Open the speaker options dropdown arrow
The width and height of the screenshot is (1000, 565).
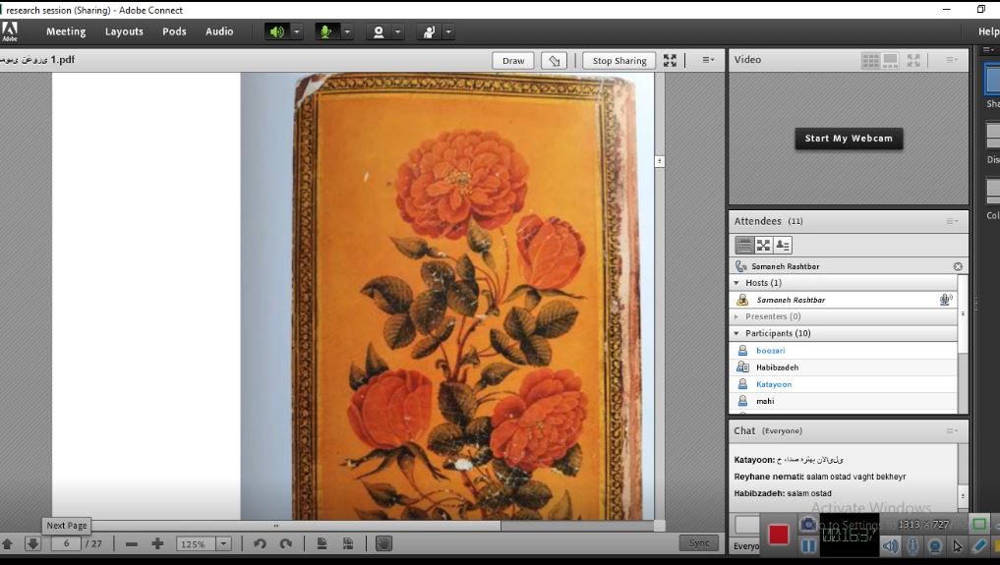(x=297, y=31)
